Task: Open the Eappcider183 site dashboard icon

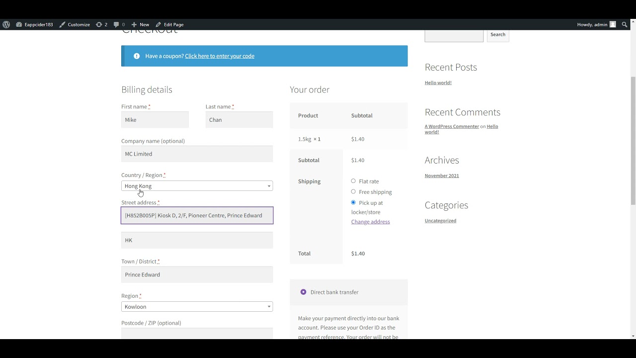Action: coord(19,24)
